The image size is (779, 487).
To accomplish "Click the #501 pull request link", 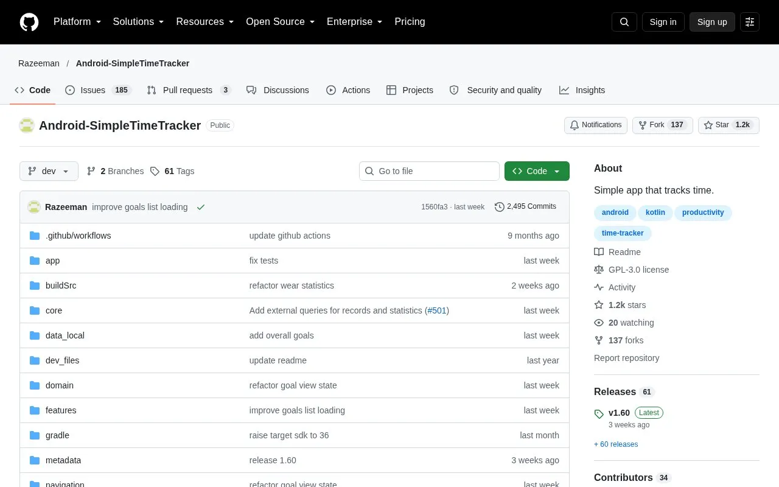I will click(436, 310).
